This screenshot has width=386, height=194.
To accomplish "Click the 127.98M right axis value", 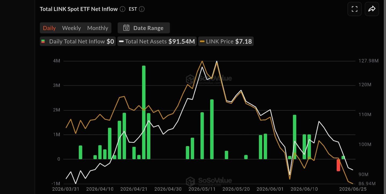I will click(369, 61).
